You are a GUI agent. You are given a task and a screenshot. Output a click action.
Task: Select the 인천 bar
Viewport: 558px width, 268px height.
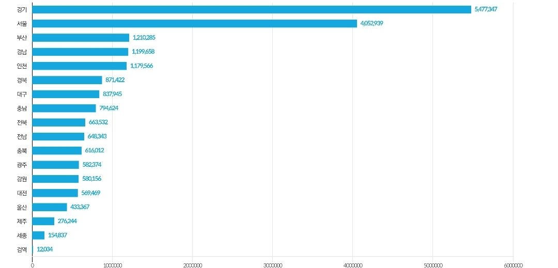click(x=80, y=66)
